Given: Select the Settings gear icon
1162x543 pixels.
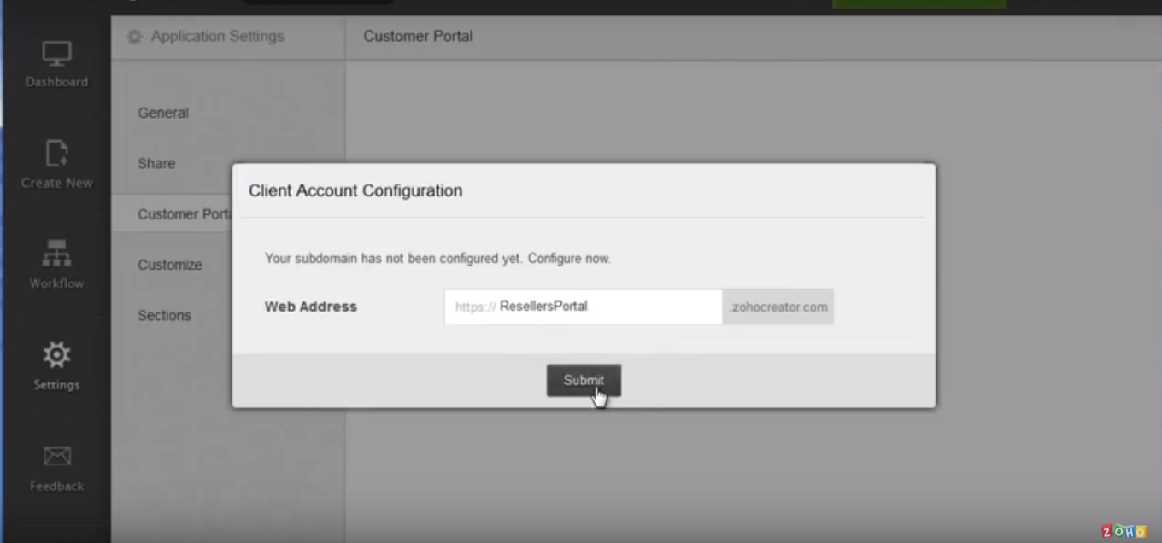Looking at the screenshot, I should coord(56,354).
